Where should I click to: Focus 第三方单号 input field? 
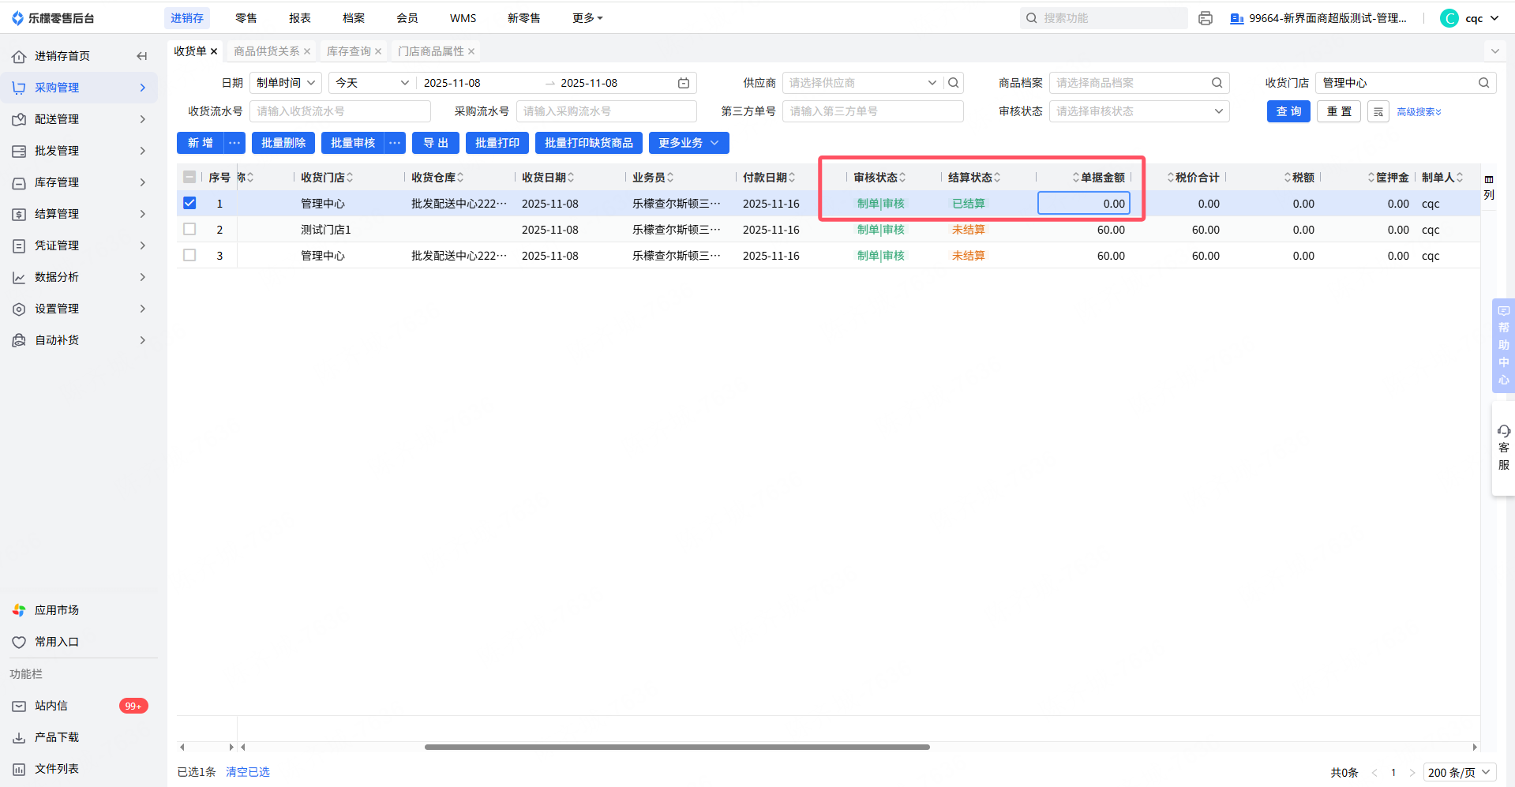coord(873,111)
